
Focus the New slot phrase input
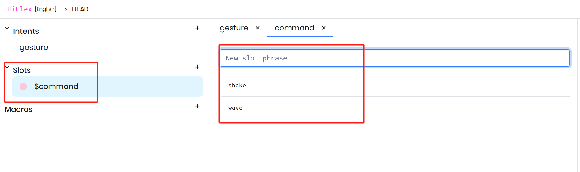coord(394,58)
